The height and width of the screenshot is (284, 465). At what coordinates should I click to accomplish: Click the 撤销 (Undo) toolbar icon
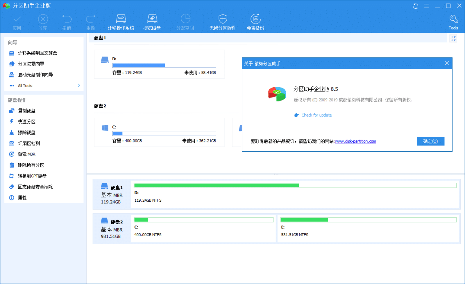tap(67, 22)
